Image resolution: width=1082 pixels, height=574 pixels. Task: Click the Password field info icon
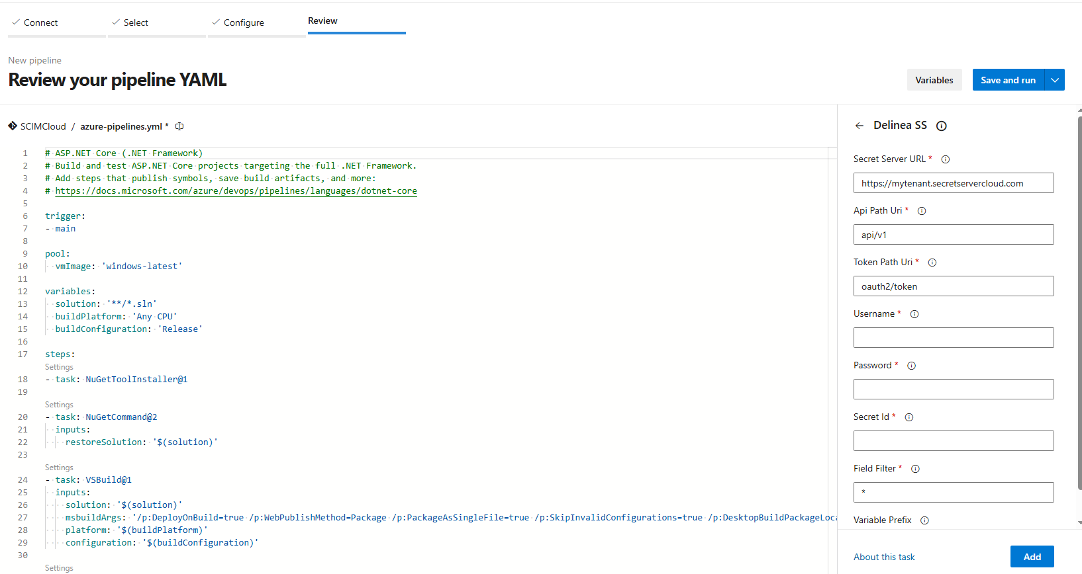(x=911, y=366)
